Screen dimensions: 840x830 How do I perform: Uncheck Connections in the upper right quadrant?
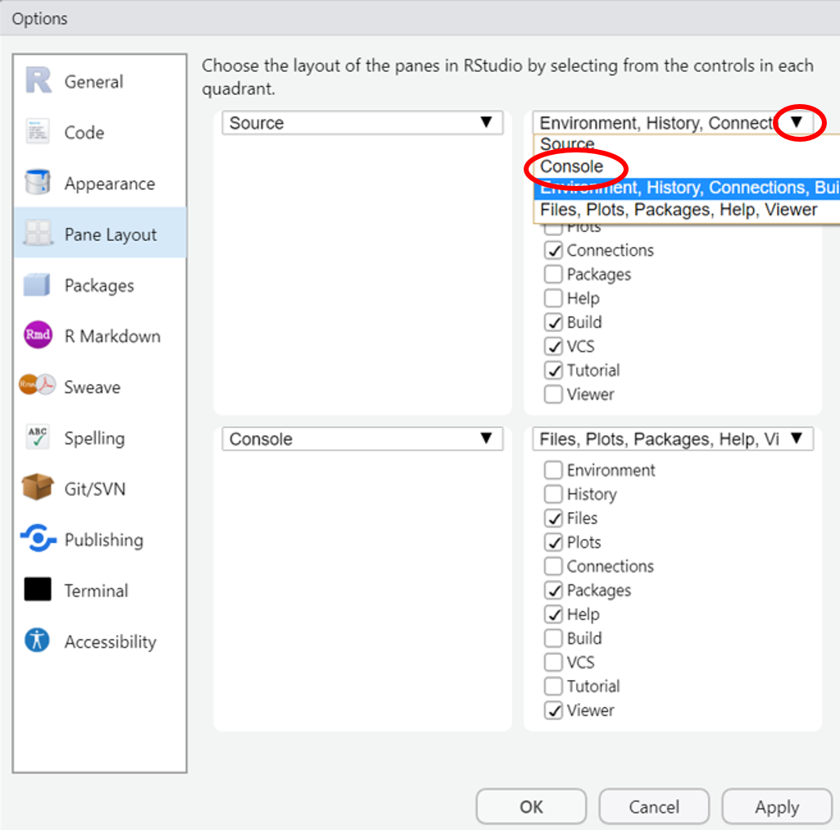(x=554, y=251)
